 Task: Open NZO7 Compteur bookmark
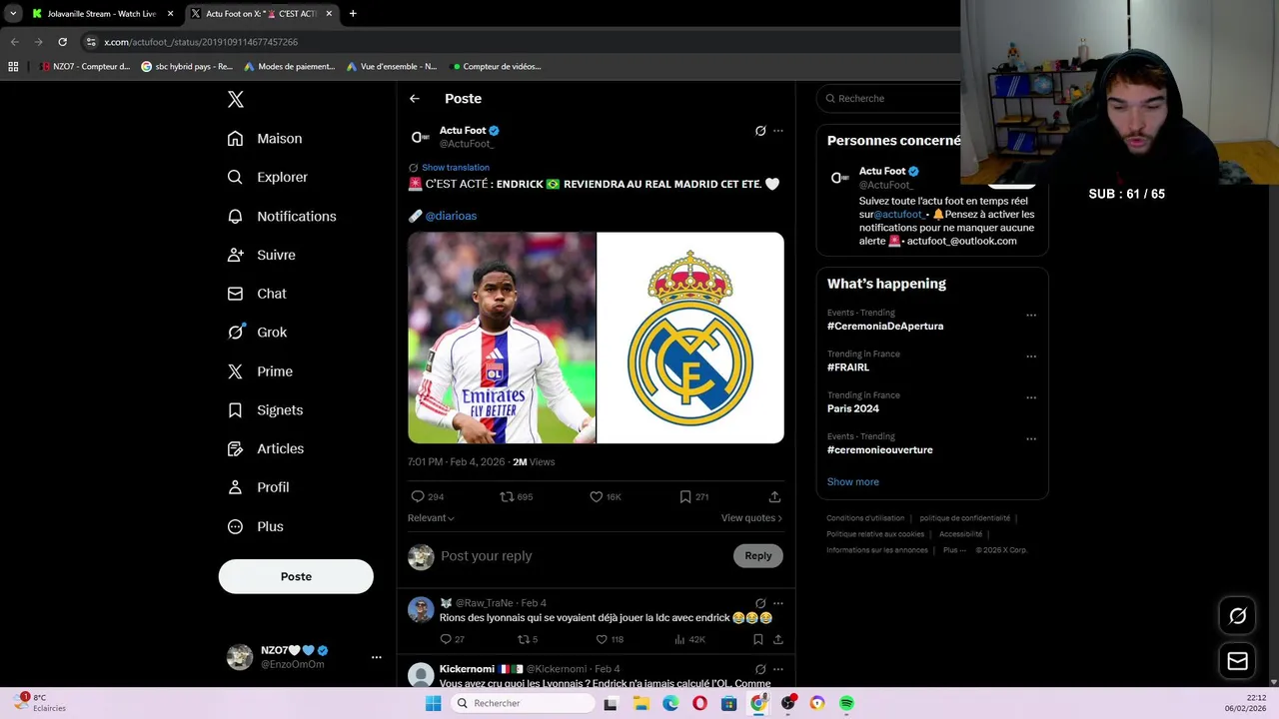coord(86,67)
